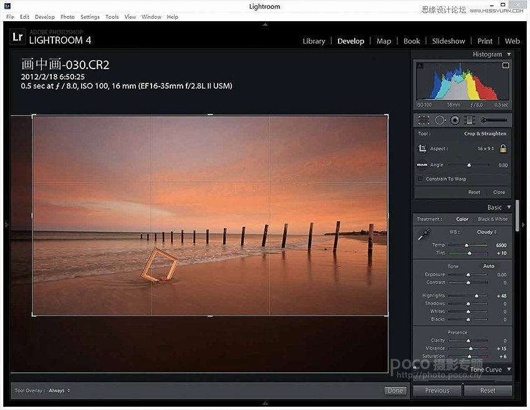Toggle the aspect ratio lock icon
The image size is (530, 410).
tap(503, 148)
